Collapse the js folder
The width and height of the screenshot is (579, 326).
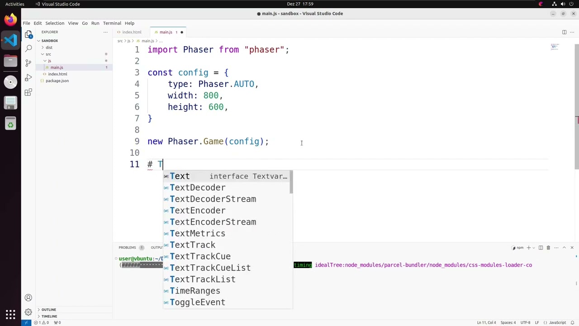coord(49,61)
